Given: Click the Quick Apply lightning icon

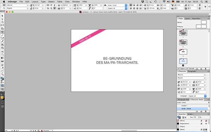Looking at the screenshot, I should pos(205,7).
